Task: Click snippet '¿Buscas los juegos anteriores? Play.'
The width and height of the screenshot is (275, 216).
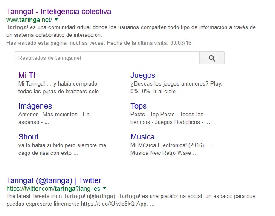Action: 176,84
